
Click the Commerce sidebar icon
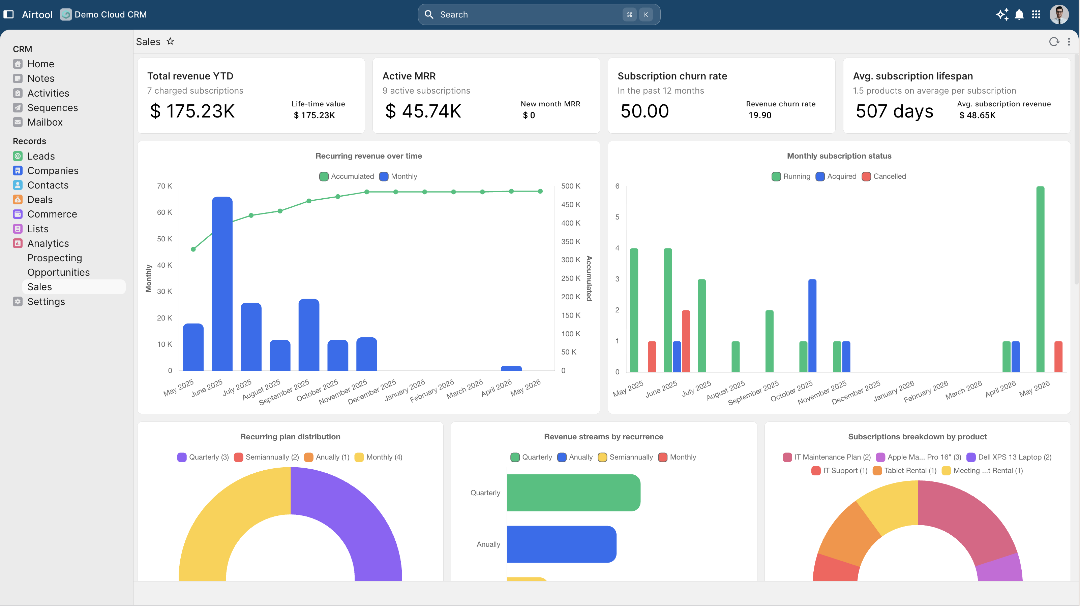point(18,214)
